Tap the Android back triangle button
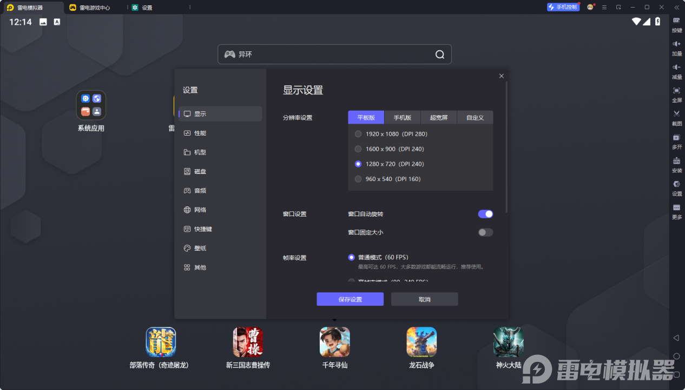This screenshot has height=390, width=685. (x=676, y=338)
